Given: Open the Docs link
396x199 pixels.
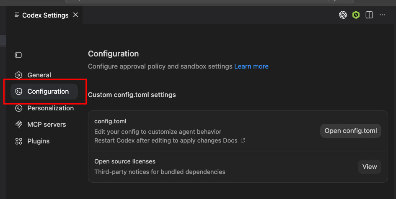Looking at the screenshot, I should click(230, 140).
